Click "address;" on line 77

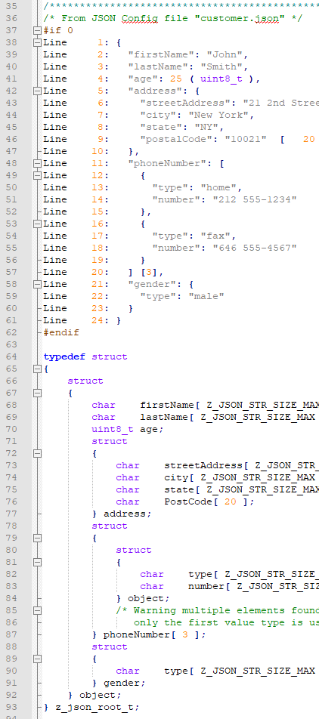127,514
